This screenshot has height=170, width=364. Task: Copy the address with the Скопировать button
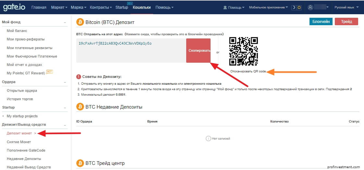tap(198, 50)
